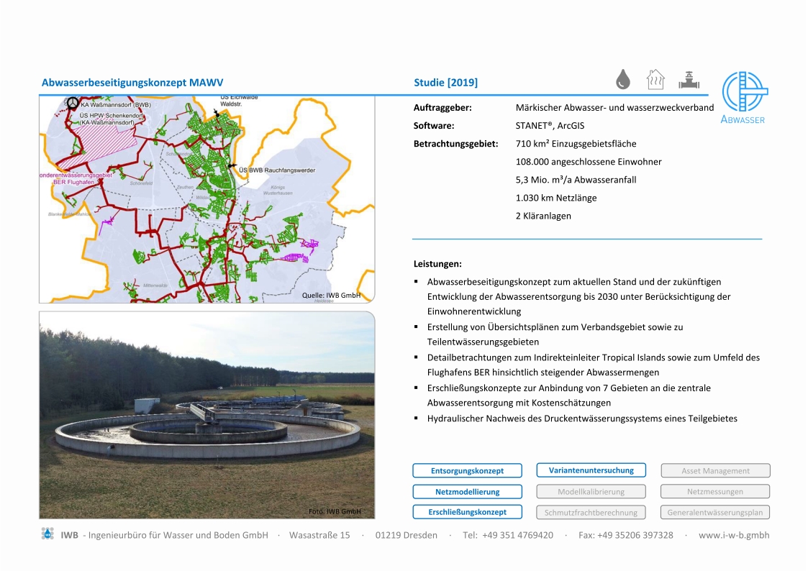Click the Netzmessungen tag

[715, 492]
